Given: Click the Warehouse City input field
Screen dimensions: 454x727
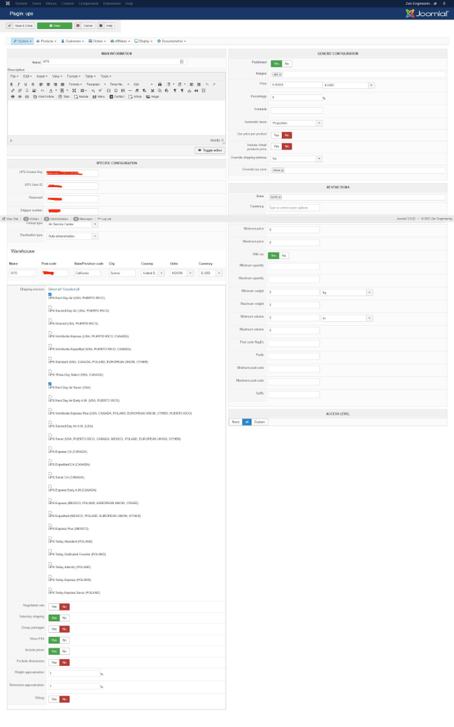Looking at the screenshot, I should [122, 273].
